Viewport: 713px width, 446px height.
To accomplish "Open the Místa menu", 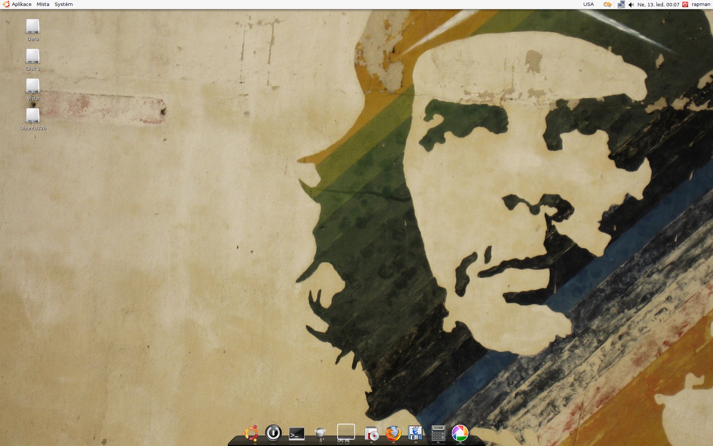I will (43, 4).
